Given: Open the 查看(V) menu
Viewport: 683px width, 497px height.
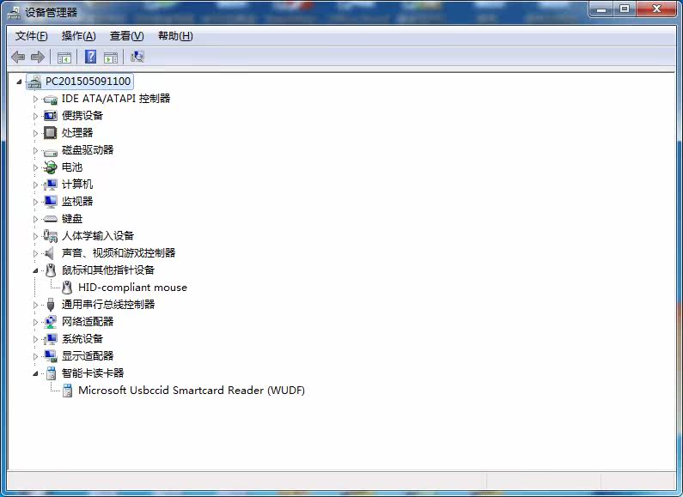Looking at the screenshot, I should [126, 36].
